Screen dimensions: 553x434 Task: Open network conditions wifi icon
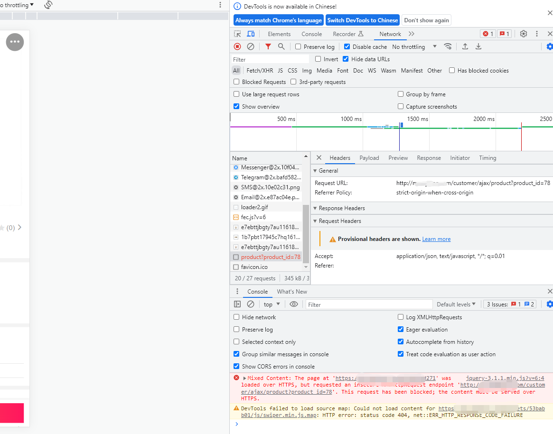pyautogui.click(x=448, y=46)
